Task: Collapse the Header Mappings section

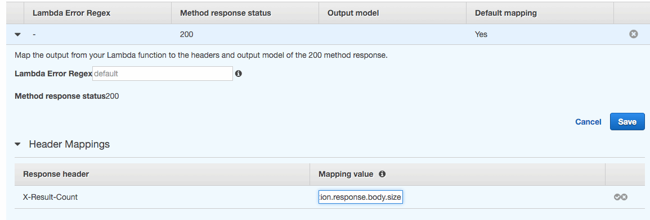Action: tap(17, 144)
